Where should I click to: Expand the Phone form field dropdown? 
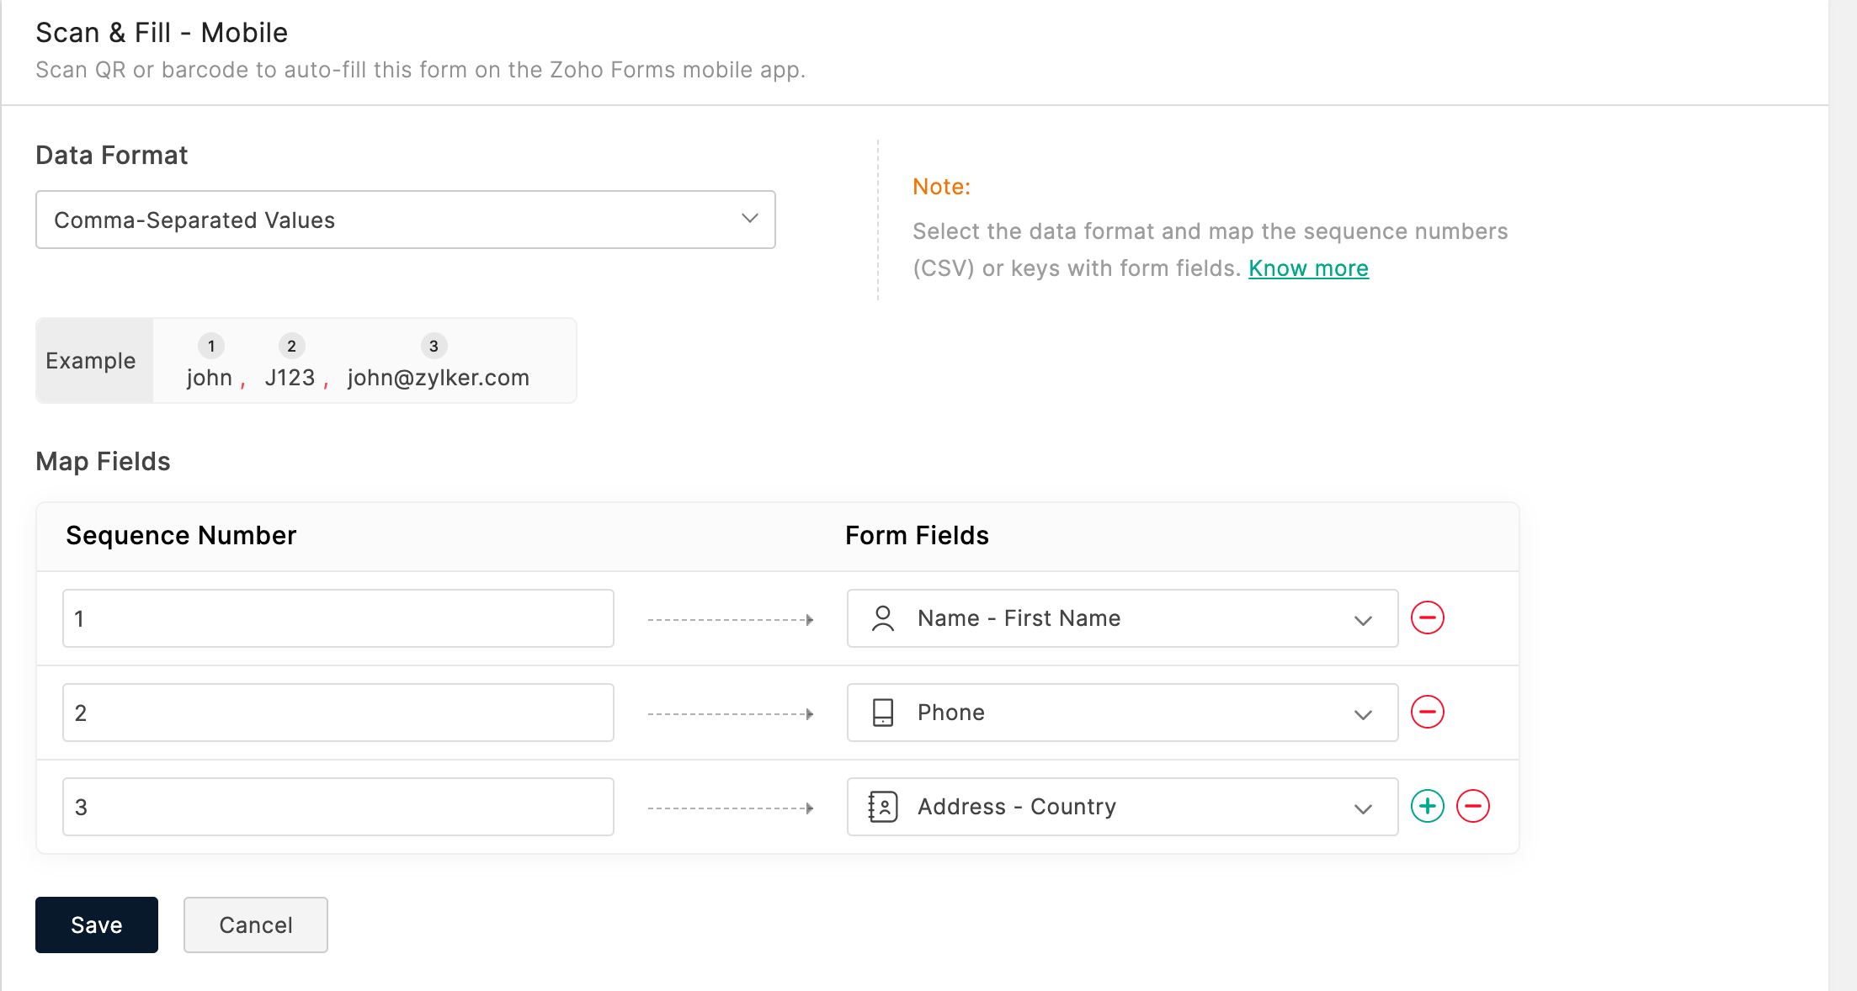(1362, 714)
